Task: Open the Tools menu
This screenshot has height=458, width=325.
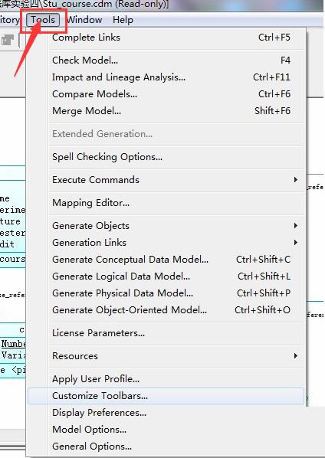Action: click(x=43, y=20)
